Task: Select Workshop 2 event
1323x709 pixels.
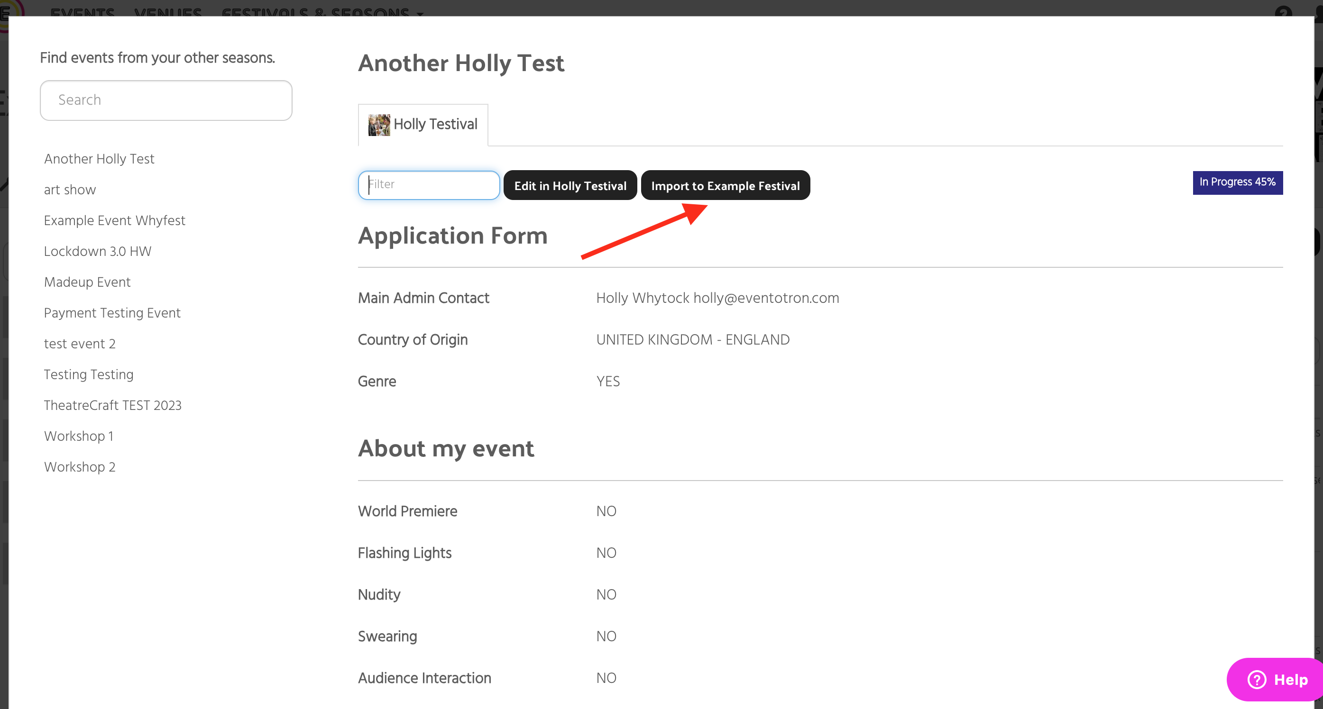Action: pyautogui.click(x=80, y=467)
